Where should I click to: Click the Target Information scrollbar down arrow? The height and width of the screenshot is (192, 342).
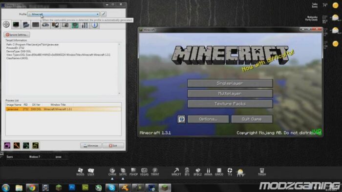click(x=119, y=93)
